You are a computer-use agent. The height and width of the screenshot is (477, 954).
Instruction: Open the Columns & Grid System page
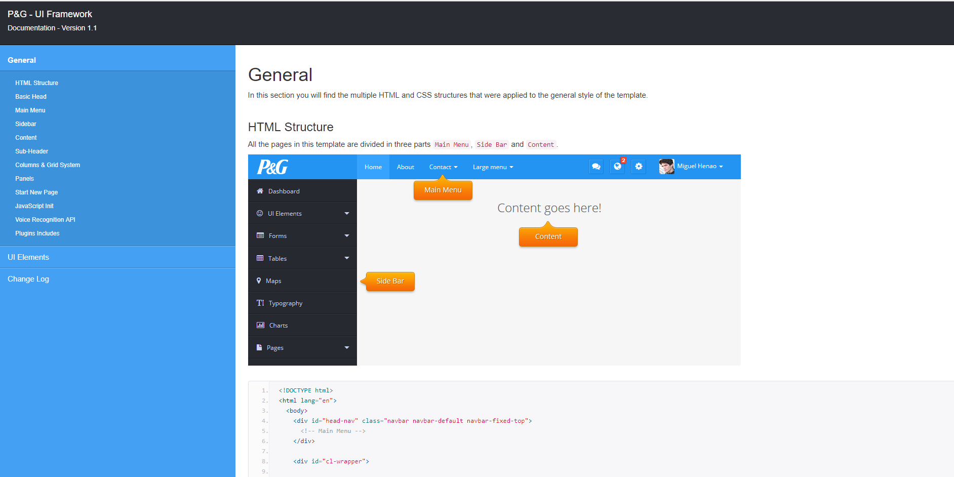[x=48, y=165]
